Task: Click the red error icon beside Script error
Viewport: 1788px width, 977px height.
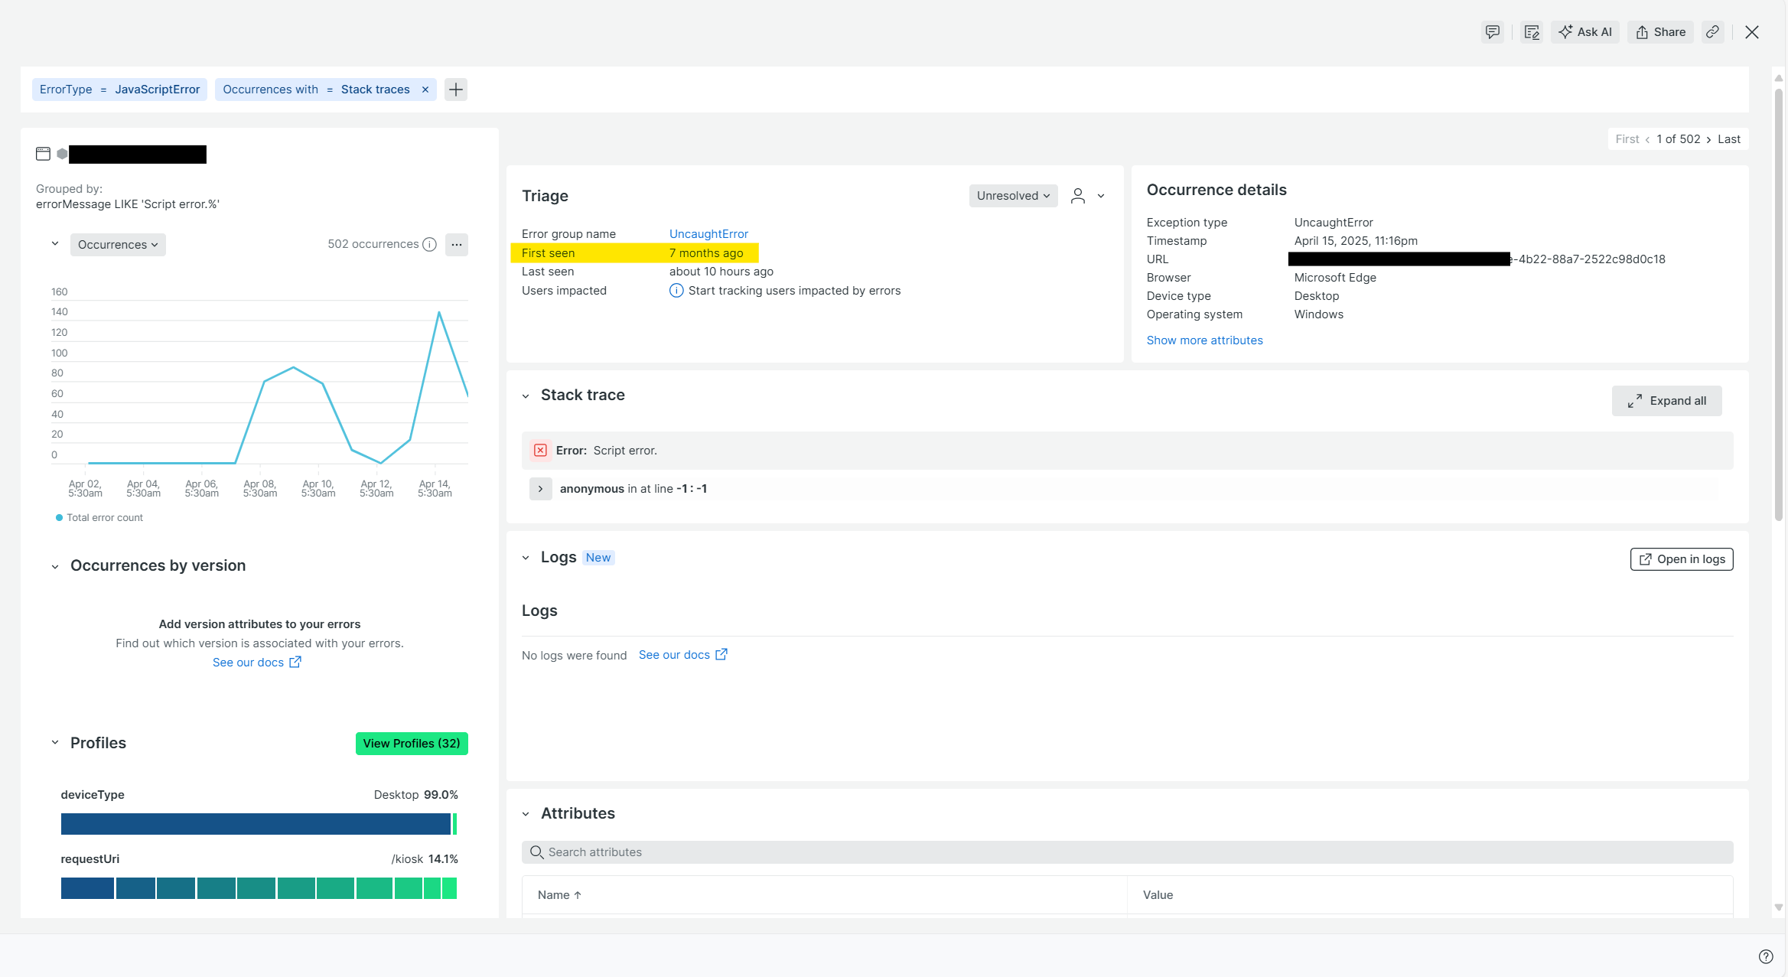Action: (540, 451)
